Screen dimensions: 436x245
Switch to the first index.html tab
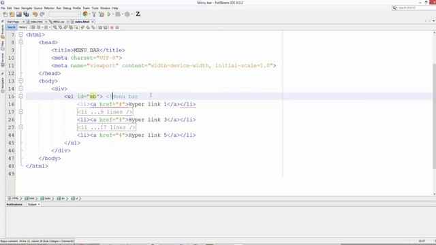(36, 22)
